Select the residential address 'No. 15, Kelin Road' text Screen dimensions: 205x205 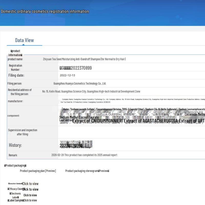coord(52,91)
